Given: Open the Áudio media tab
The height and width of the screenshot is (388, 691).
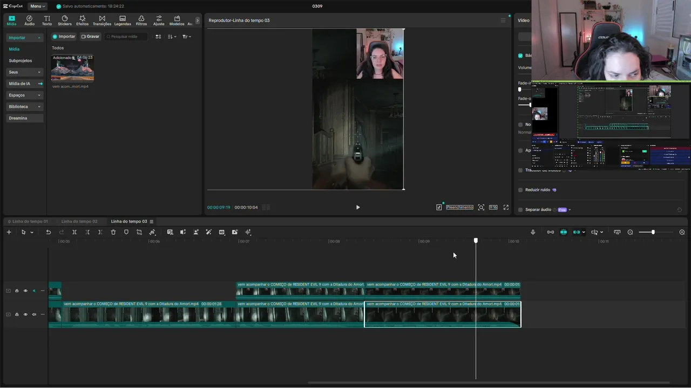Looking at the screenshot, I should point(29,20).
